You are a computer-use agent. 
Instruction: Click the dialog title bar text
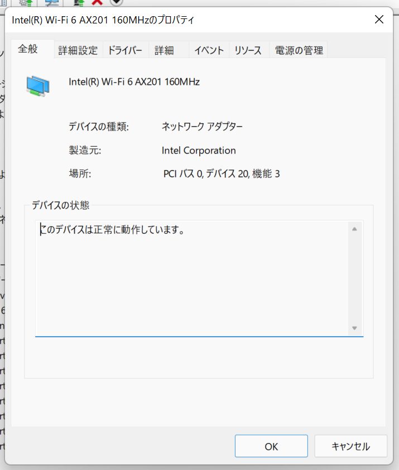103,20
